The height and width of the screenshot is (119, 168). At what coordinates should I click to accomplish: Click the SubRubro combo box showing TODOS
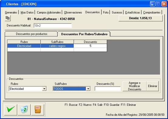coord(72,89)
